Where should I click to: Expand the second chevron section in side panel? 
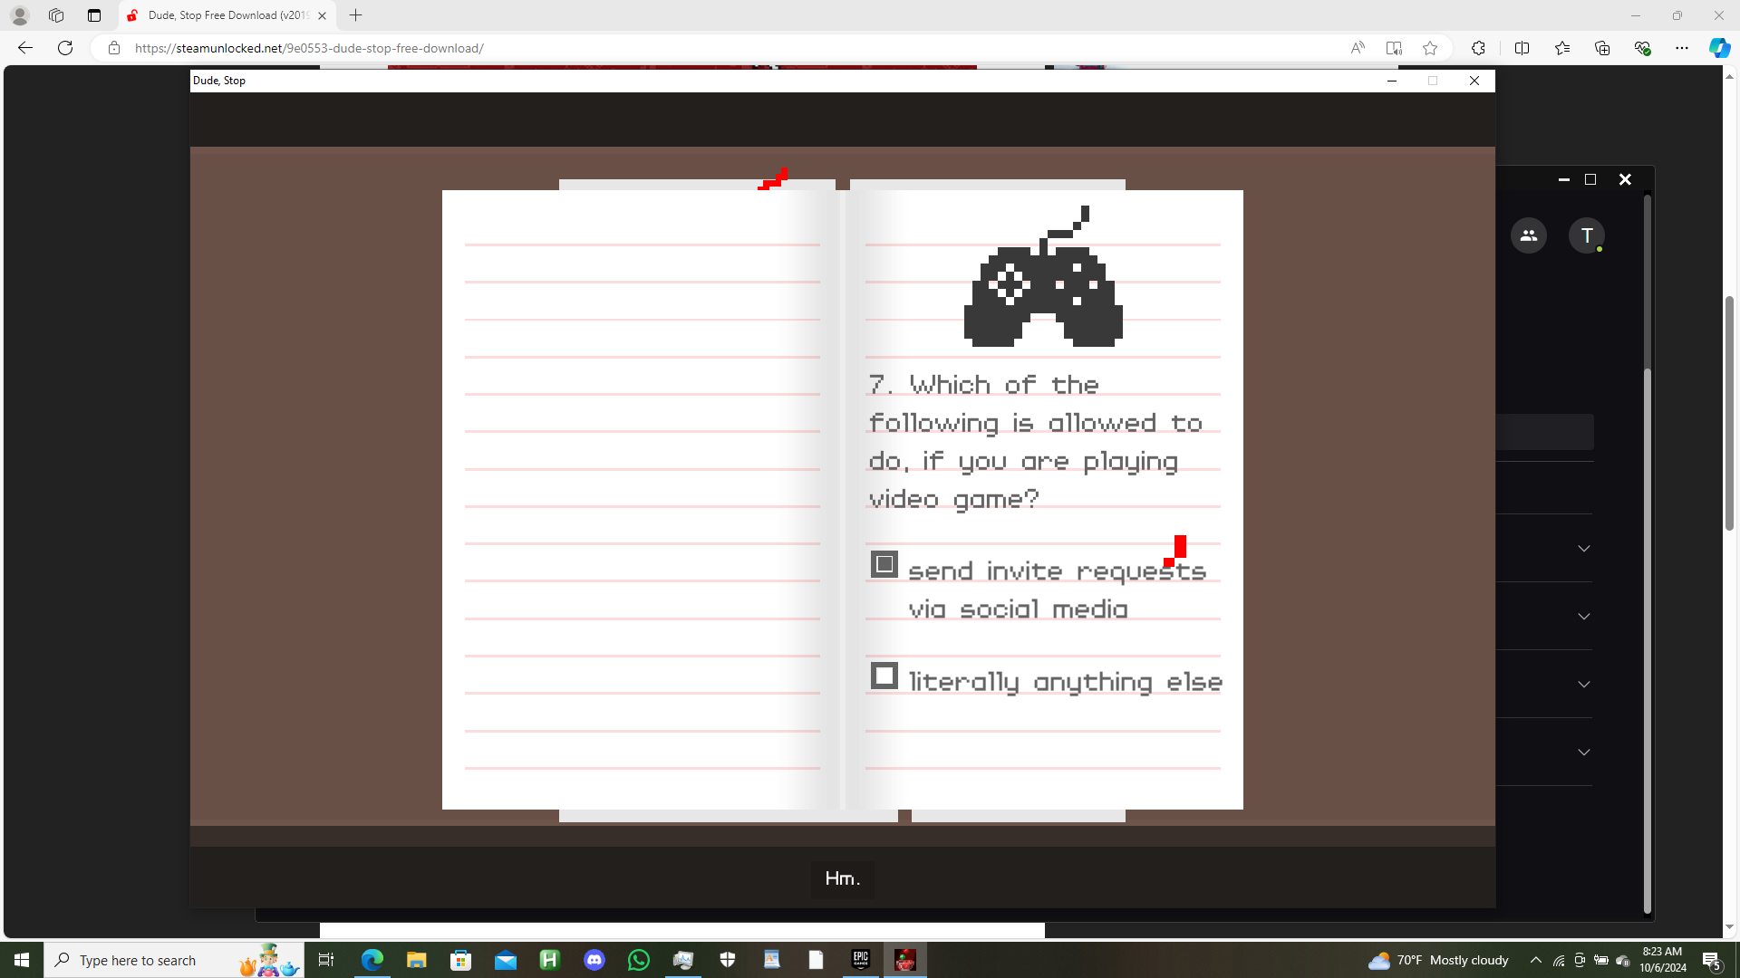pyautogui.click(x=1583, y=617)
